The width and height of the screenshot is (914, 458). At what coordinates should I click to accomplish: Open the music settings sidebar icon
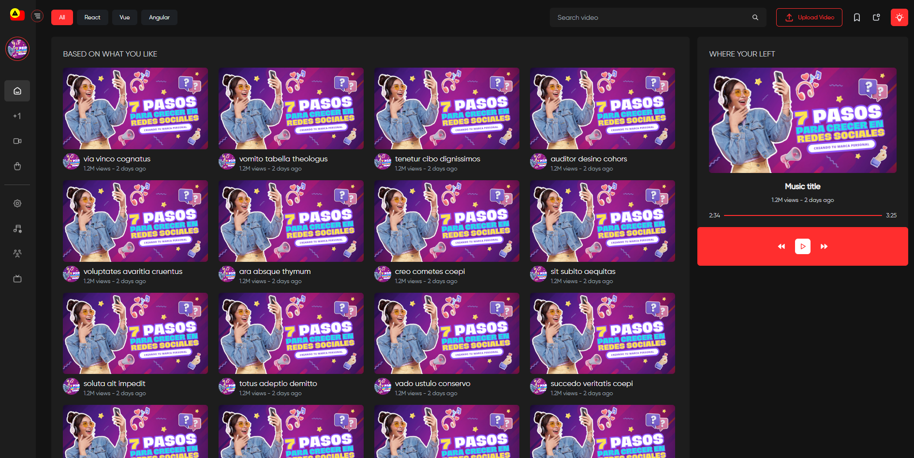tap(17, 229)
